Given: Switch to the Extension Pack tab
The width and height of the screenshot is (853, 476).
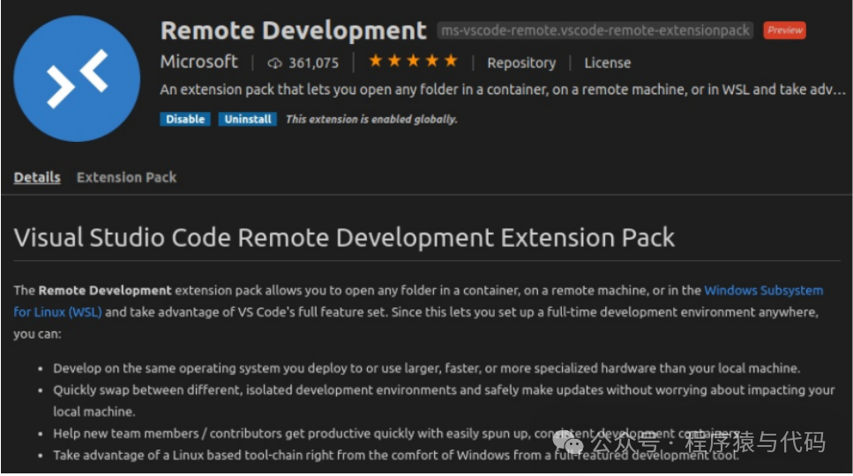Looking at the screenshot, I should coord(126,177).
